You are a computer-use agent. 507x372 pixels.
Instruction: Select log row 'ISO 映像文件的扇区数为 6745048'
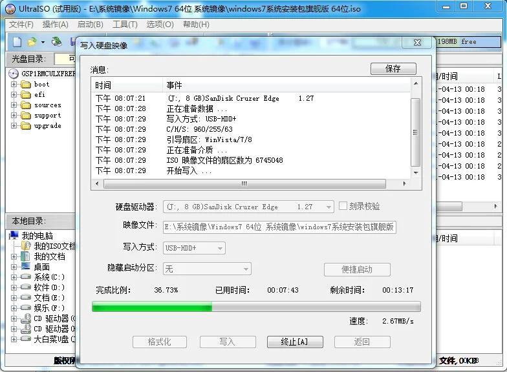[x=251, y=160]
